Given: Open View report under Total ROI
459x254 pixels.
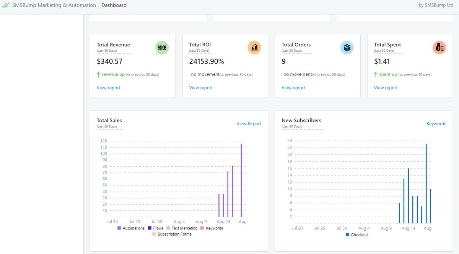Looking at the screenshot, I should click(201, 88).
